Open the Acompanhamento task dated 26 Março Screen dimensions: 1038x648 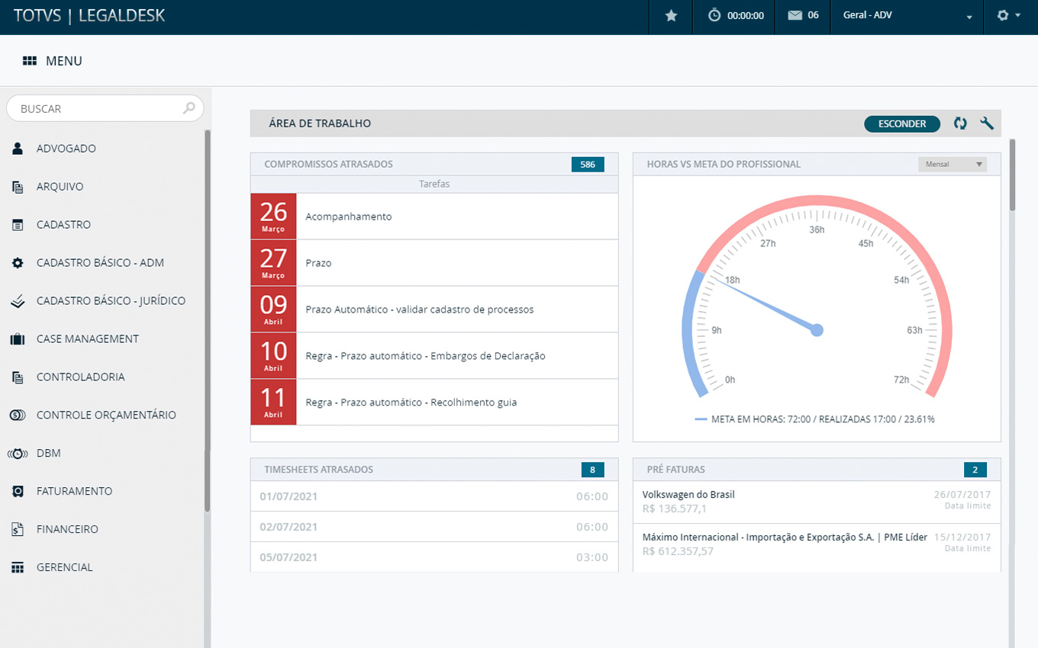click(x=348, y=217)
